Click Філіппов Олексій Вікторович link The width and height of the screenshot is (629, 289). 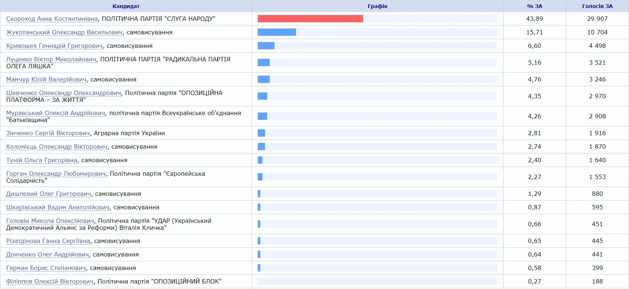click(x=50, y=282)
